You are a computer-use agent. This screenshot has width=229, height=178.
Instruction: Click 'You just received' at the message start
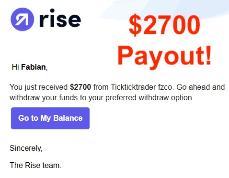coord(39,87)
